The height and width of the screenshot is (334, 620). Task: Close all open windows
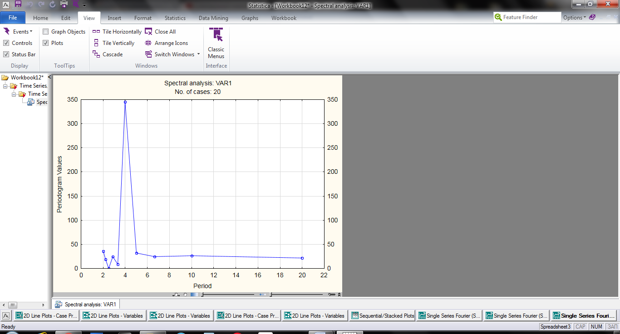(160, 32)
